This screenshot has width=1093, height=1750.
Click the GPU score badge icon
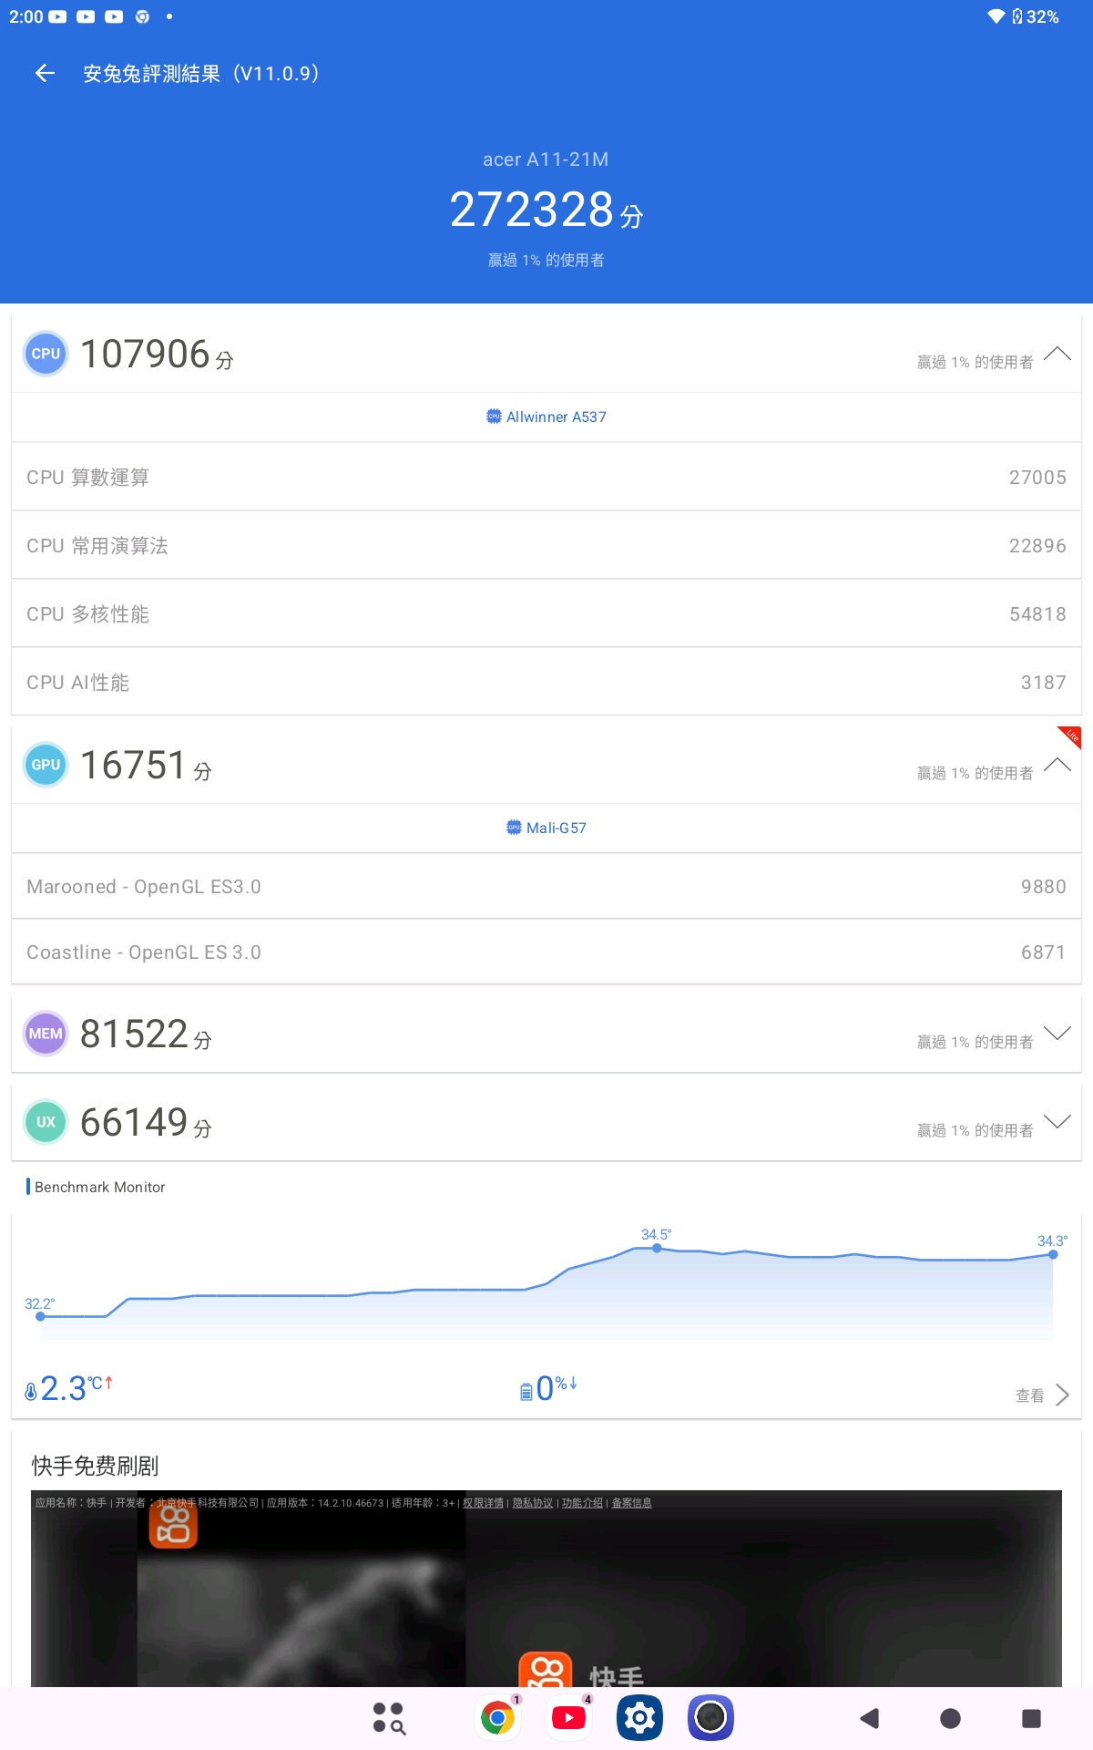click(46, 765)
